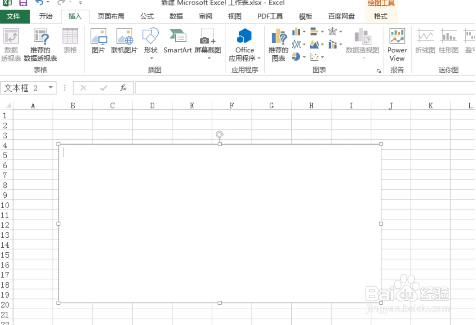Open the scatter chart dropdown arrow
This screenshot has width=476, height=325.
click(323, 57)
